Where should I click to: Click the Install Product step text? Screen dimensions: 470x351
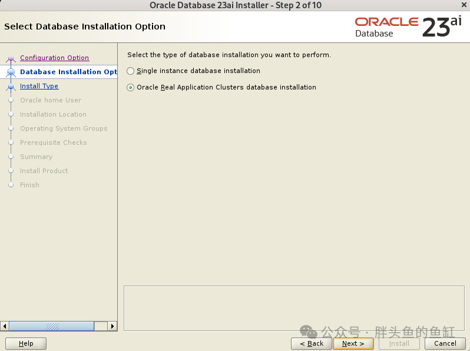(44, 171)
